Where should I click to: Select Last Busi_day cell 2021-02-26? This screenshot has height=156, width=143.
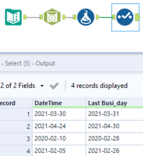(115, 151)
